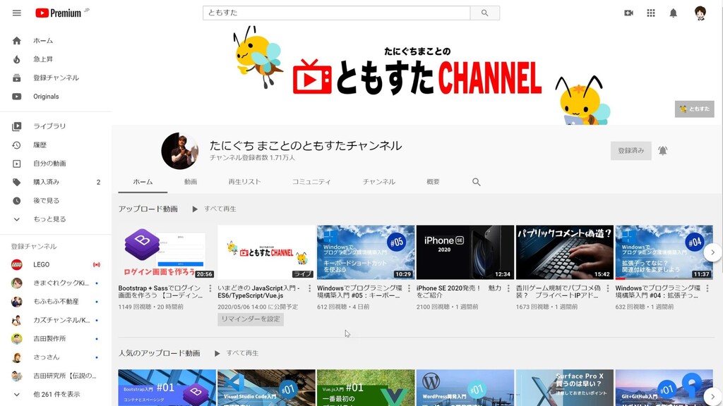Screen dimensions: 723x406
Task: Open options menu for Windows #05 video
Action: click(x=409, y=288)
